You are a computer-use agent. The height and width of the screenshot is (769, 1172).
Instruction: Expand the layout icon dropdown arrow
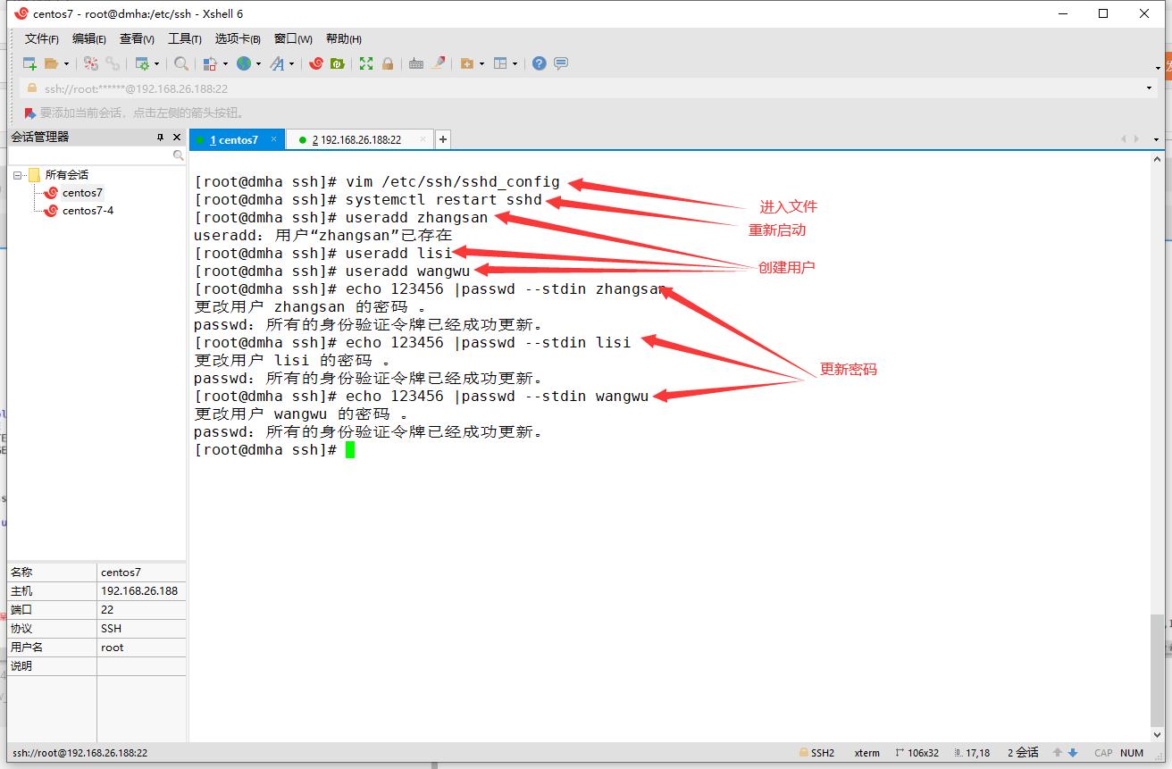pyautogui.click(x=515, y=63)
